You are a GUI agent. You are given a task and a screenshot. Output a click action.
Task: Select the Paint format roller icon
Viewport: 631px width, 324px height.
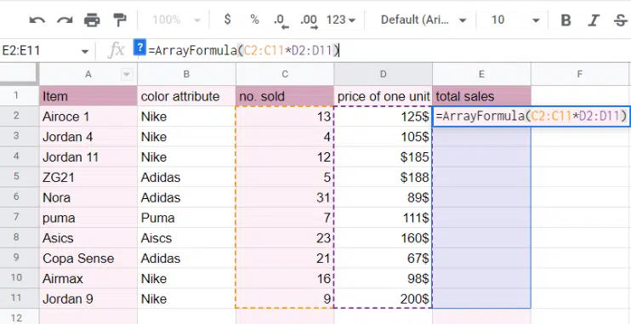(x=120, y=20)
